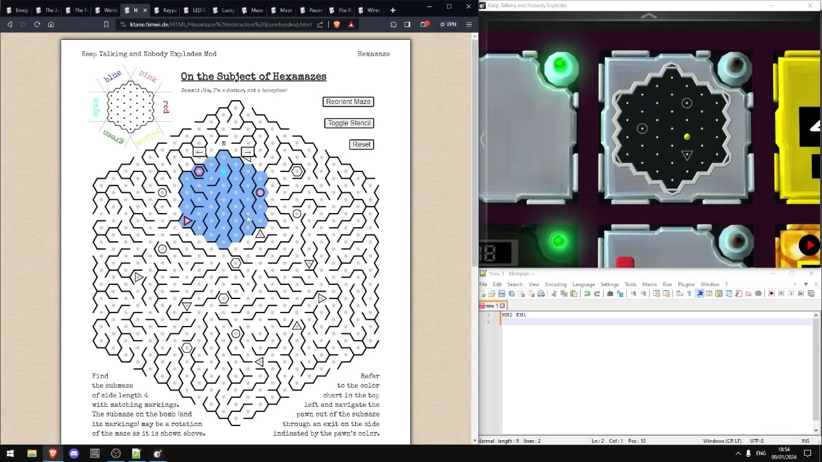Open the UTF-8 encoding selector in status bar
Viewport: 822px width, 462px height.
pyautogui.click(x=757, y=441)
